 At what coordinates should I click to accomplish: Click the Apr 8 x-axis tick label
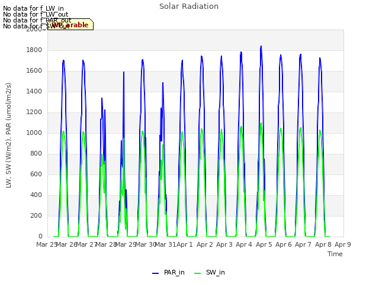pos(323,244)
